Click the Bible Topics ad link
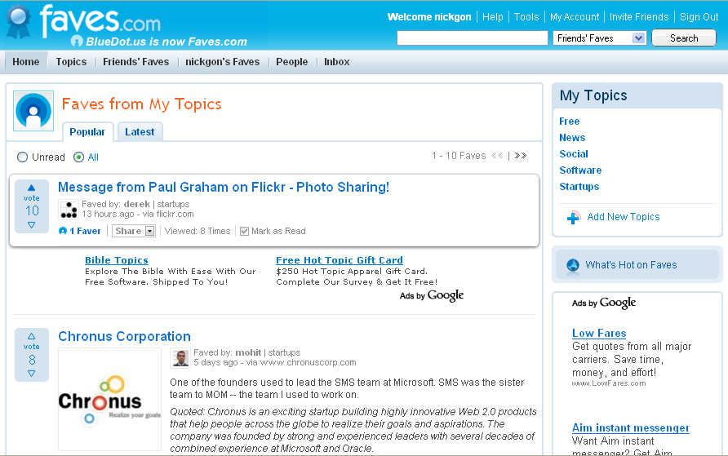This screenshot has width=728, height=456. [117, 260]
